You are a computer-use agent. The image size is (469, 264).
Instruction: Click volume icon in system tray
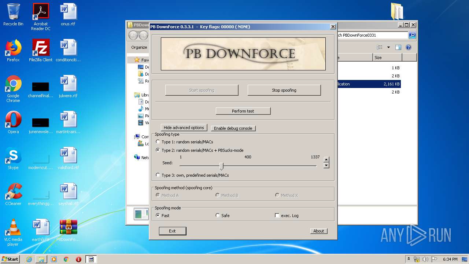(425, 259)
